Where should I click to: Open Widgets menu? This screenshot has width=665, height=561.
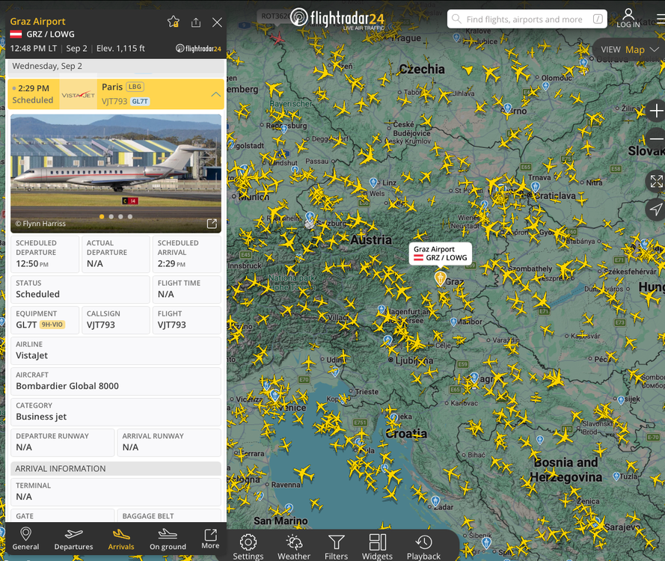(x=377, y=547)
